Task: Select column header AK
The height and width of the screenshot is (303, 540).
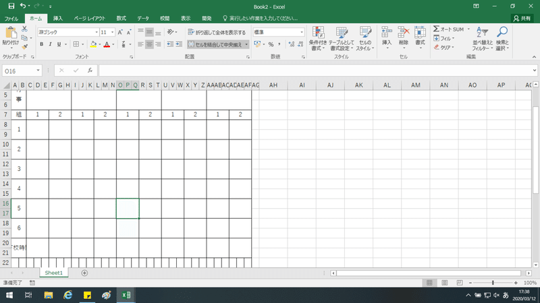Action: (x=359, y=86)
